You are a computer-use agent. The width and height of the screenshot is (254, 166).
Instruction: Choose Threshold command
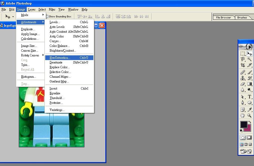[69, 98]
